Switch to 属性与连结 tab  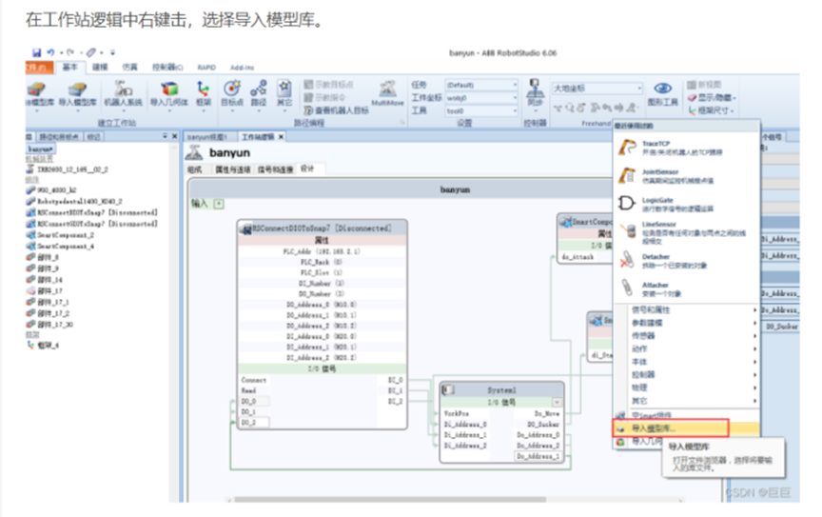coord(232,169)
